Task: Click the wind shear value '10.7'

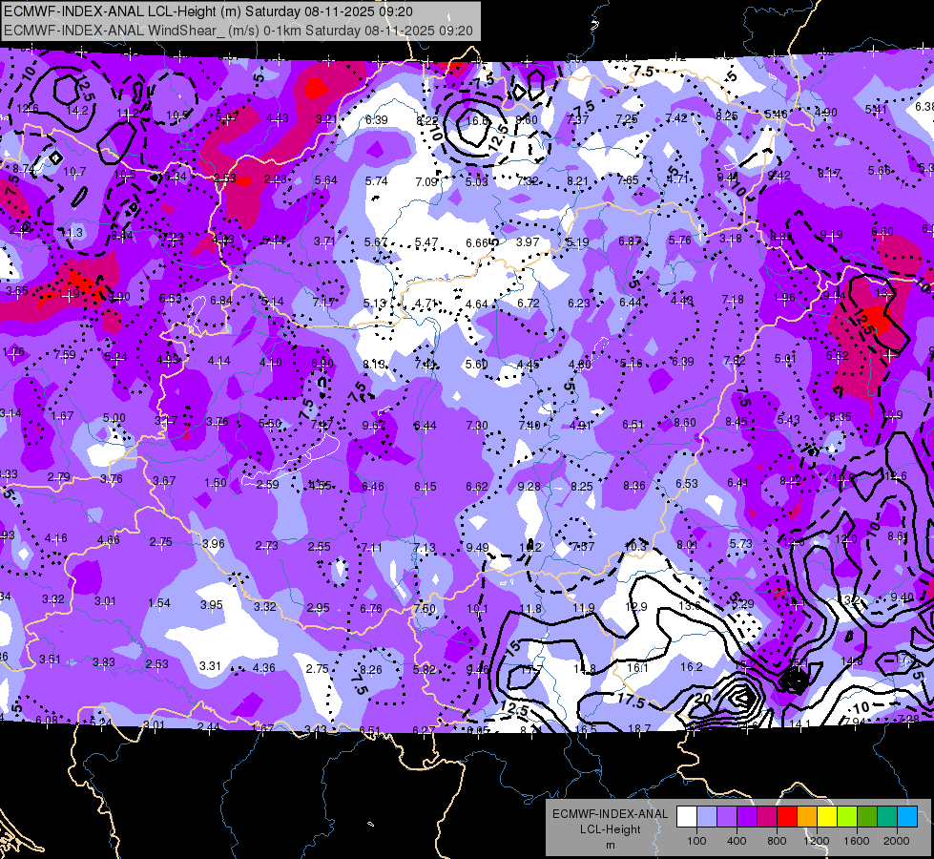Action: [x=74, y=172]
